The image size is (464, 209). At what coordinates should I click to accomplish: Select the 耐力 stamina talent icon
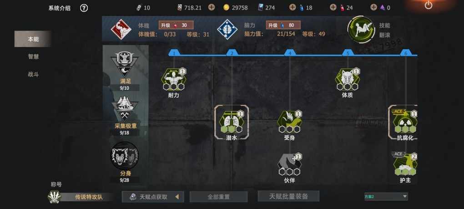(x=174, y=79)
